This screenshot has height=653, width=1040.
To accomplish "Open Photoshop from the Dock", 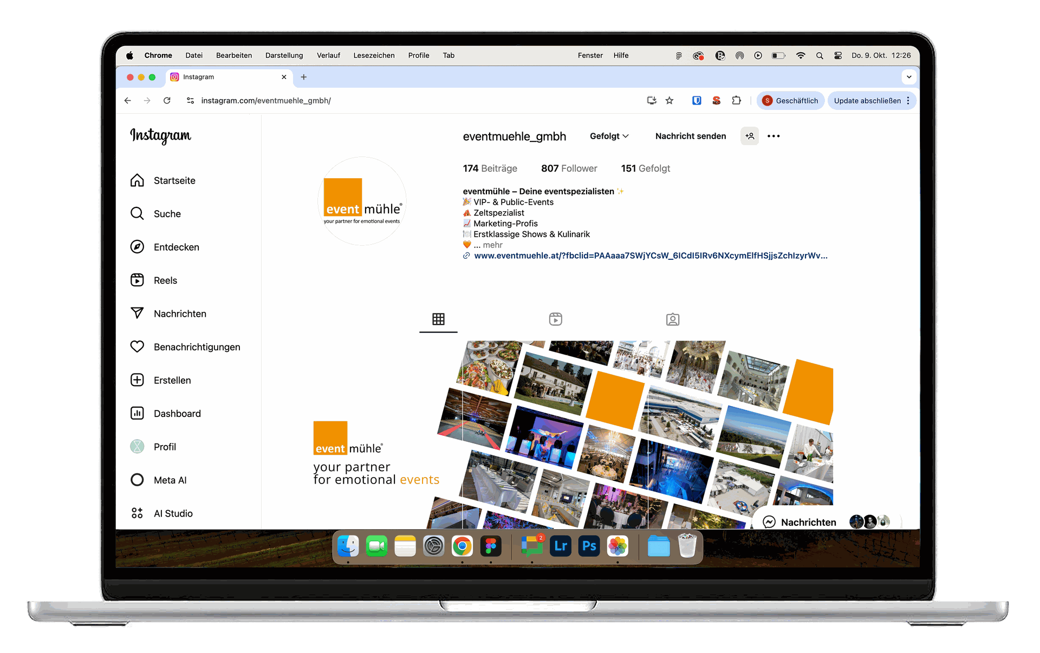I will pyautogui.click(x=589, y=546).
